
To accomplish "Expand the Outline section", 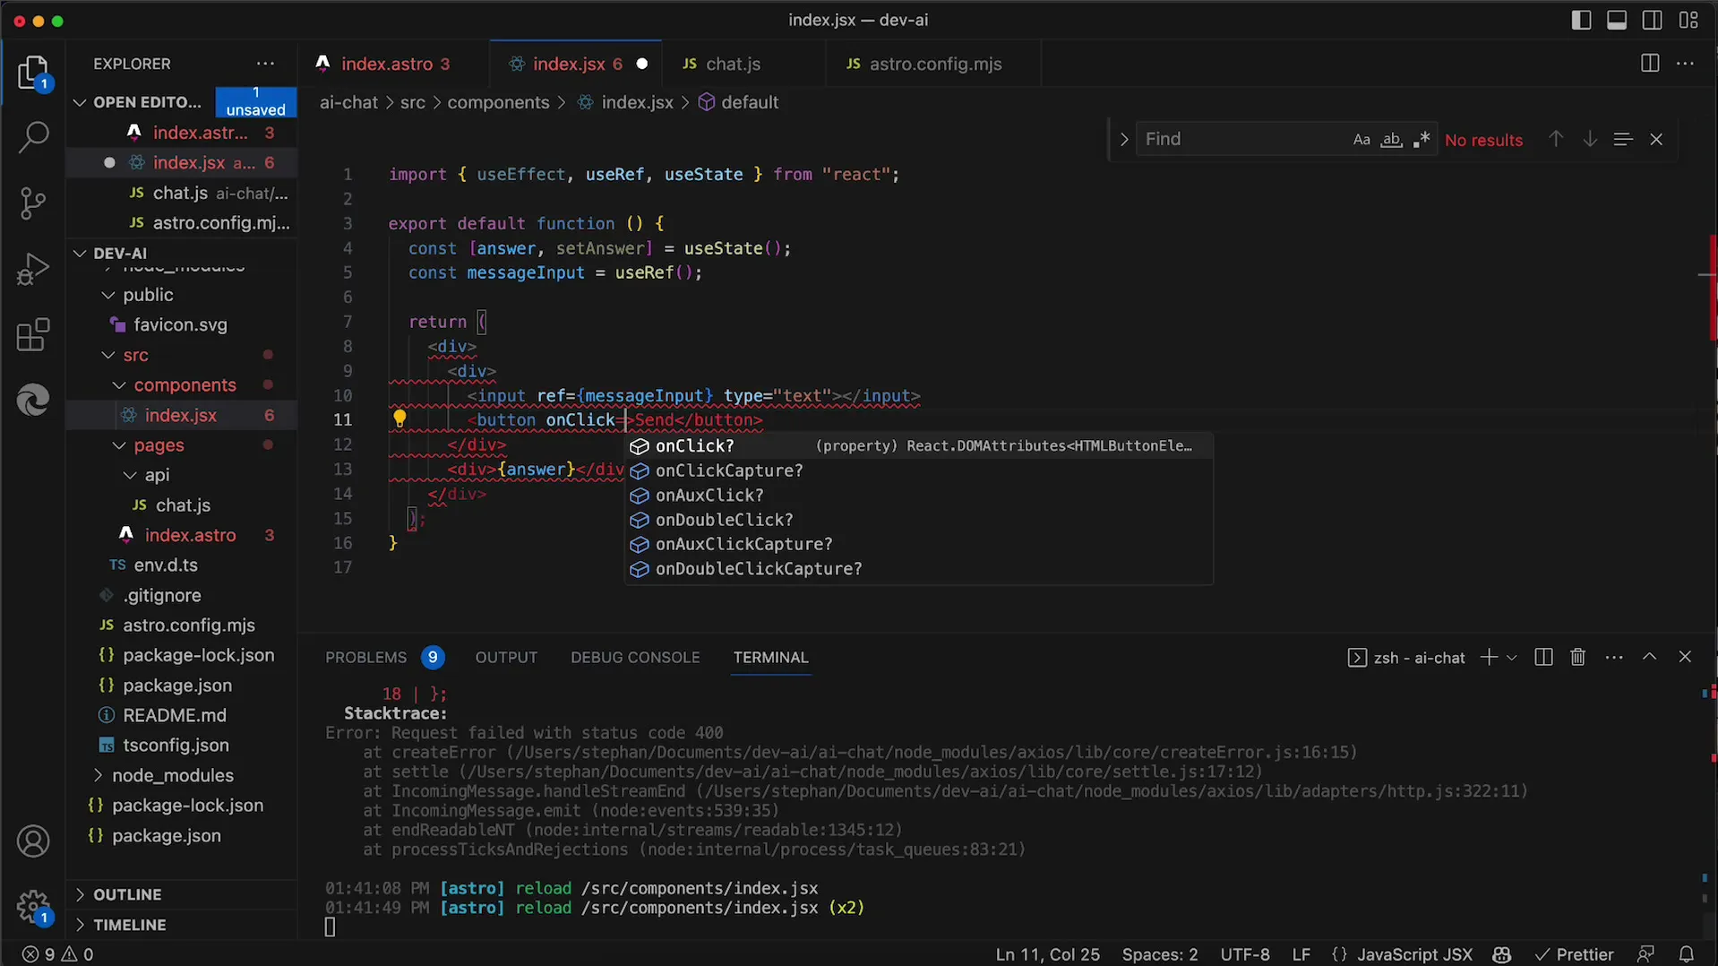I will coord(127,894).
